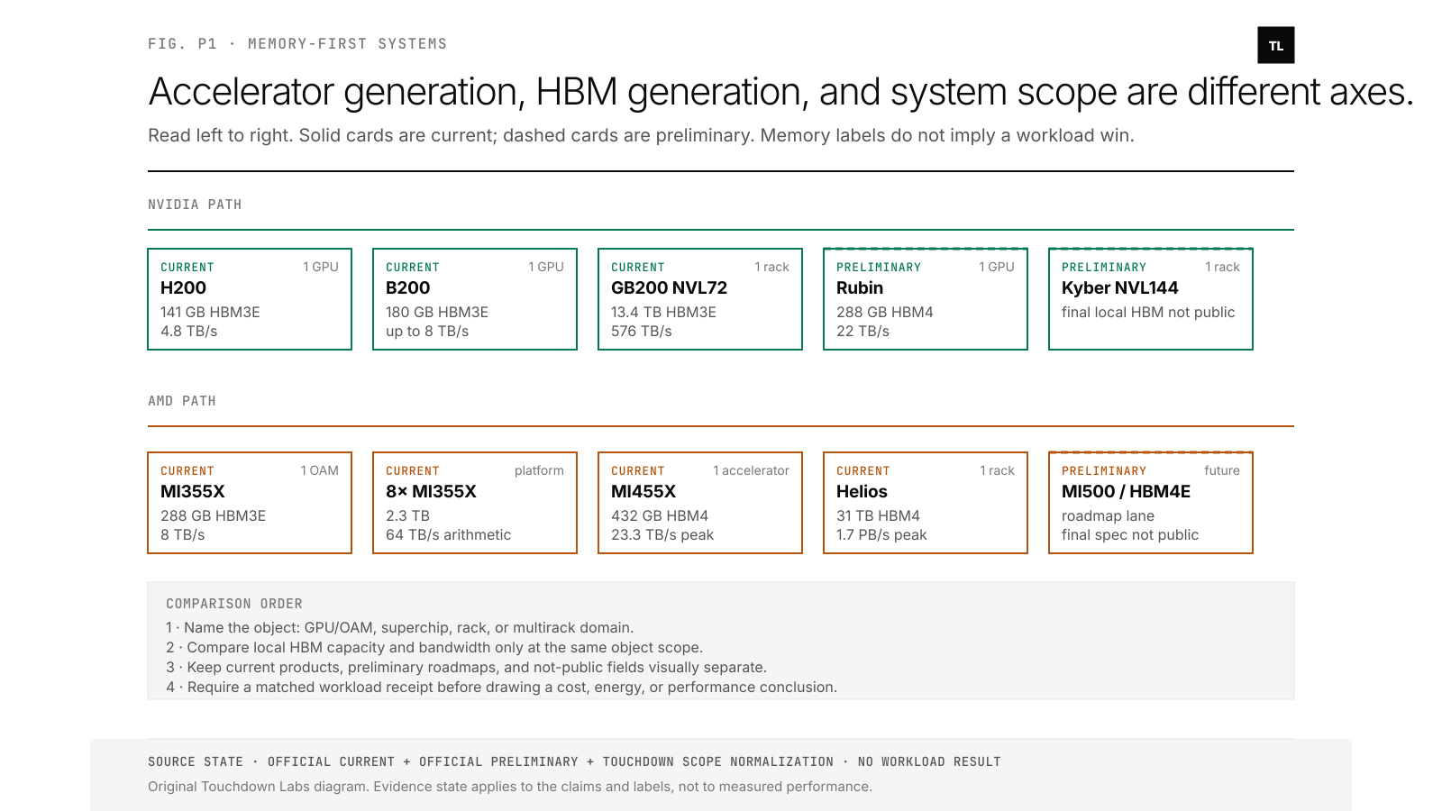Open the Kyber NVL144 card

(1151, 299)
